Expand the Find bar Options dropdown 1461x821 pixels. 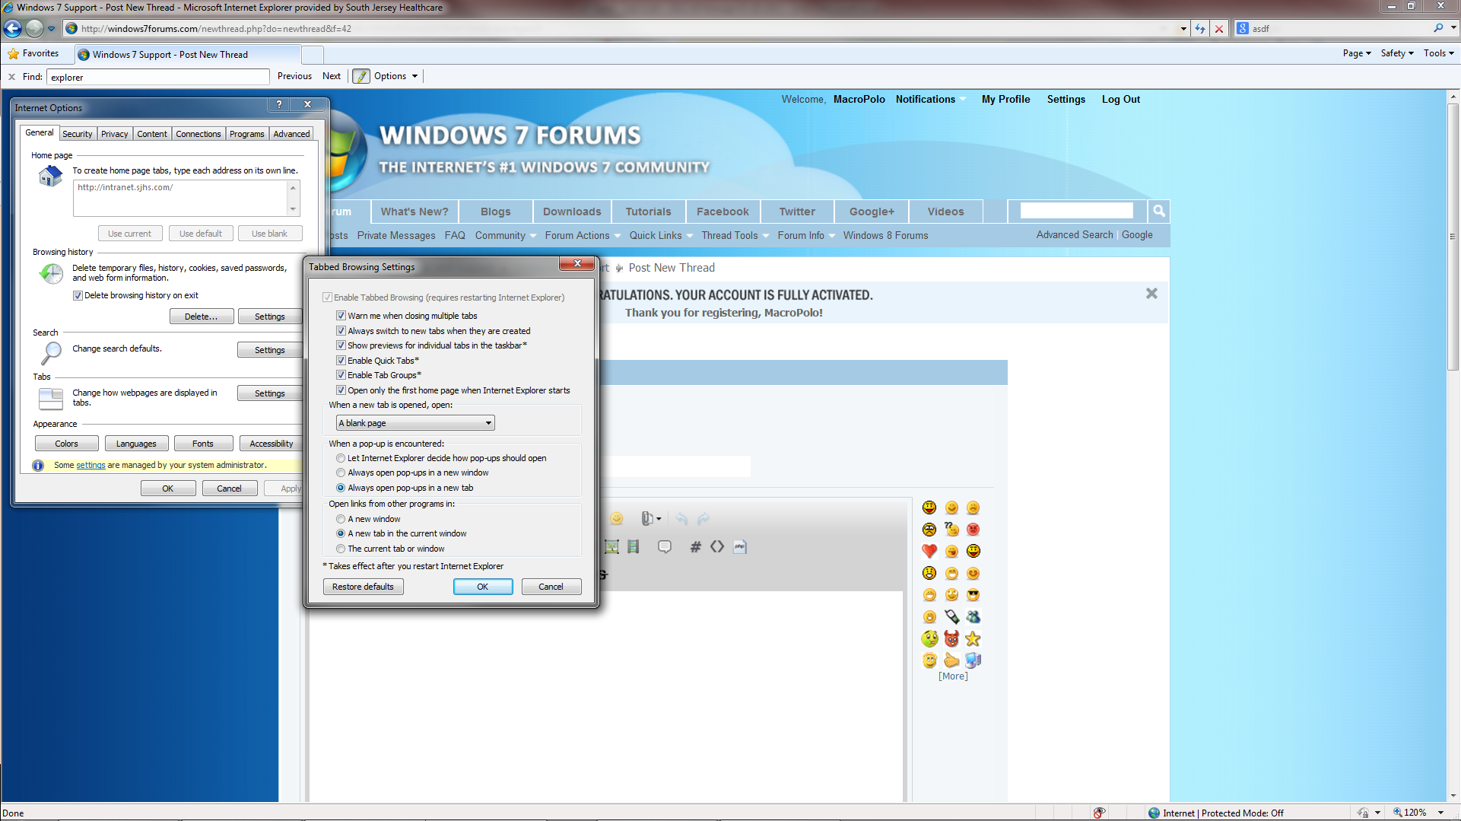[x=414, y=76]
